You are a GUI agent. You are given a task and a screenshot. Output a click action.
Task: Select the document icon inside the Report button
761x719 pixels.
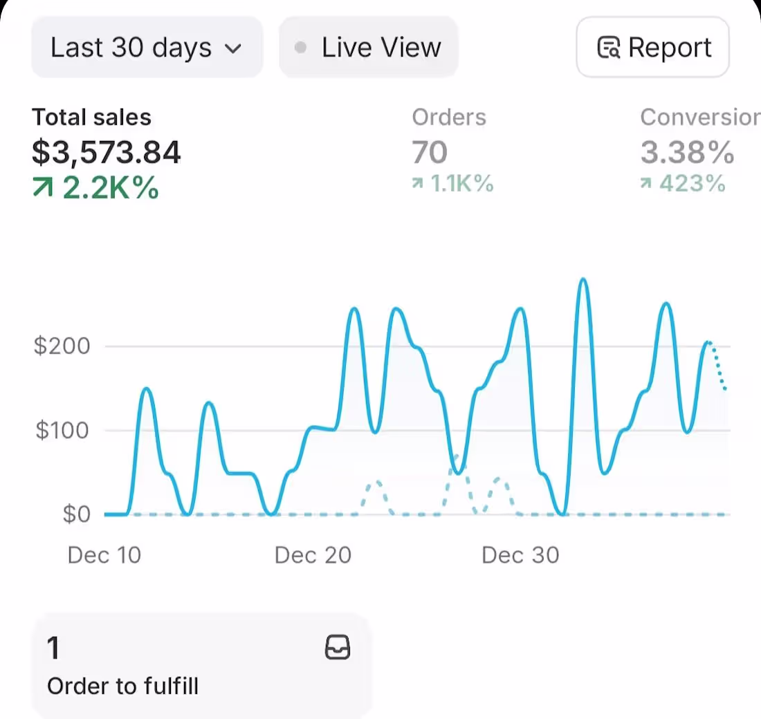point(609,47)
